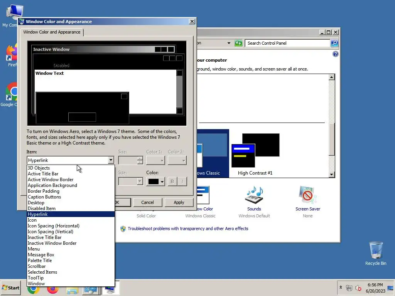Open the font Color dropdown swatch
The width and height of the screenshot is (395, 296).
(x=155, y=182)
